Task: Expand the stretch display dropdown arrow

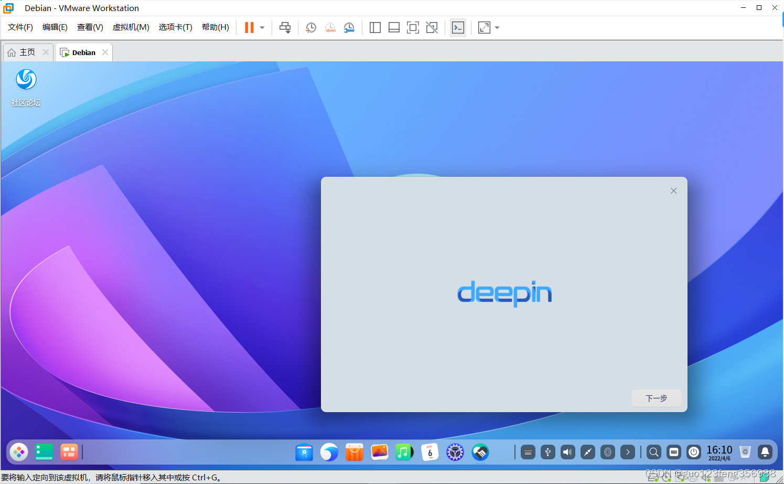Action: click(x=497, y=28)
